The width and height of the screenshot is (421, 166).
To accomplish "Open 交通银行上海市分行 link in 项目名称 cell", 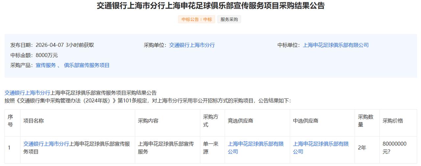I will coord(46,144).
